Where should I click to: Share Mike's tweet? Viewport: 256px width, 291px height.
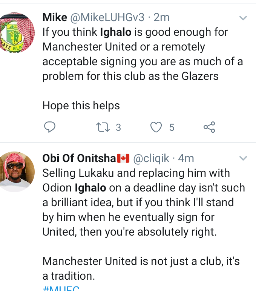point(209,127)
